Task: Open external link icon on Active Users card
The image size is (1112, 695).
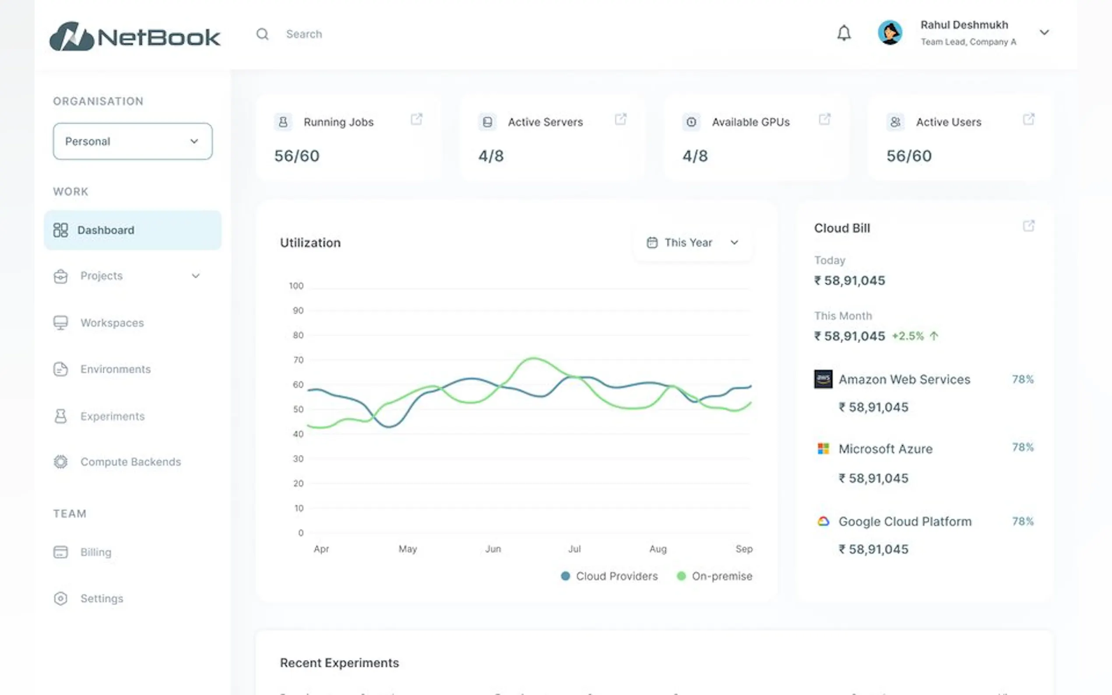Action: pos(1029,119)
